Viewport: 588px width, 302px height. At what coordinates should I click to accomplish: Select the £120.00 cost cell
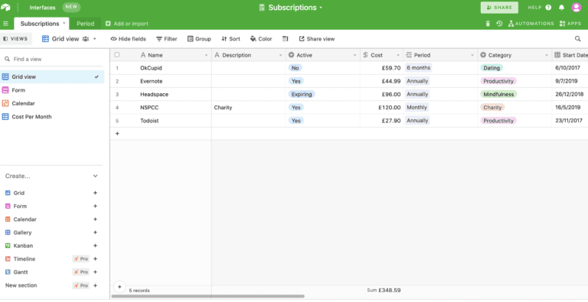pyautogui.click(x=382, y=108)
